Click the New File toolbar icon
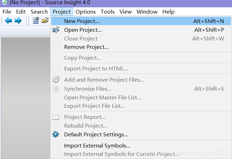232x159 pixels. click(36, 21)
